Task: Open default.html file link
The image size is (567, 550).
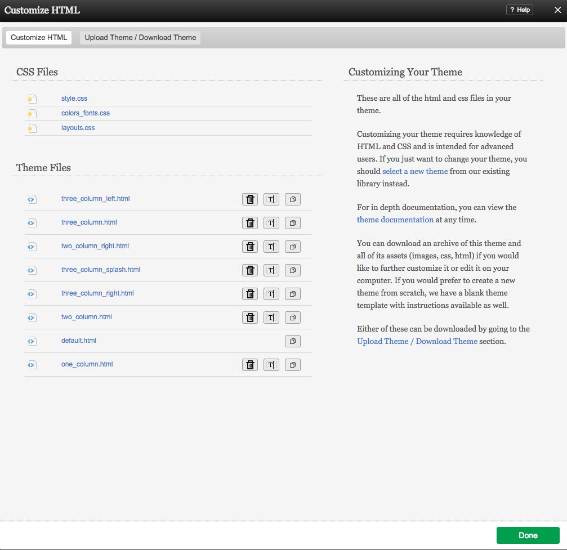Action: (78, 340)
